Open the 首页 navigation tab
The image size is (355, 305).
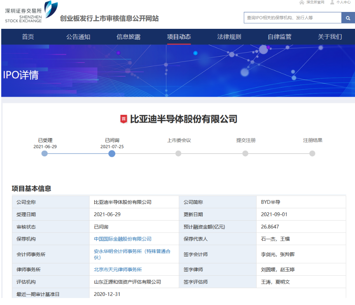coord(28,37)
